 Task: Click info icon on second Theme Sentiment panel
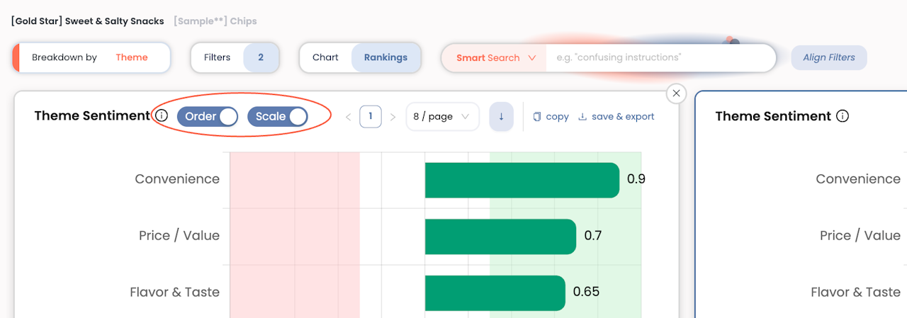pyautogui.click(x=843, y=116)
